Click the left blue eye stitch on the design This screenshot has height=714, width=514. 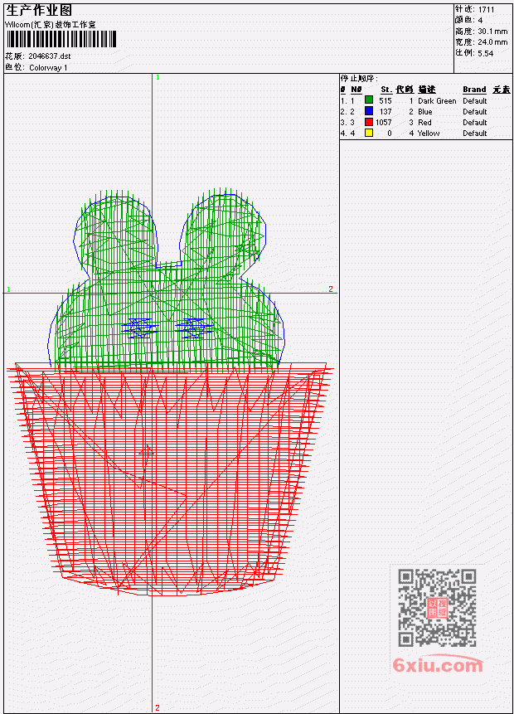tap(140, 328)
